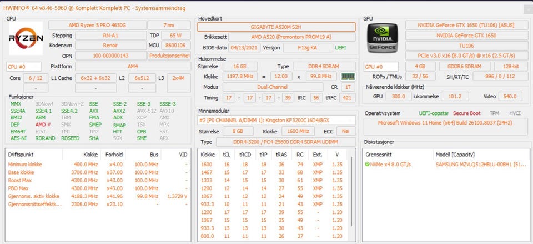This screenshot has width=533, height=244.
Task: Click the AVX2 feature flag
Action: coord(119,111)
